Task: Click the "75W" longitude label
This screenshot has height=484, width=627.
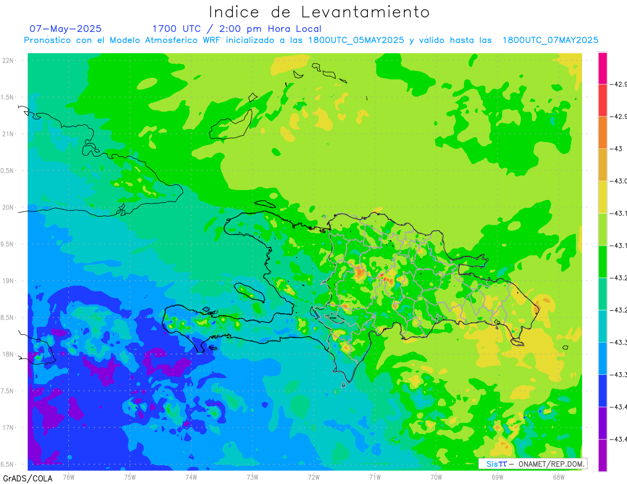Action: pyautogui.click(x=130, y=477)
